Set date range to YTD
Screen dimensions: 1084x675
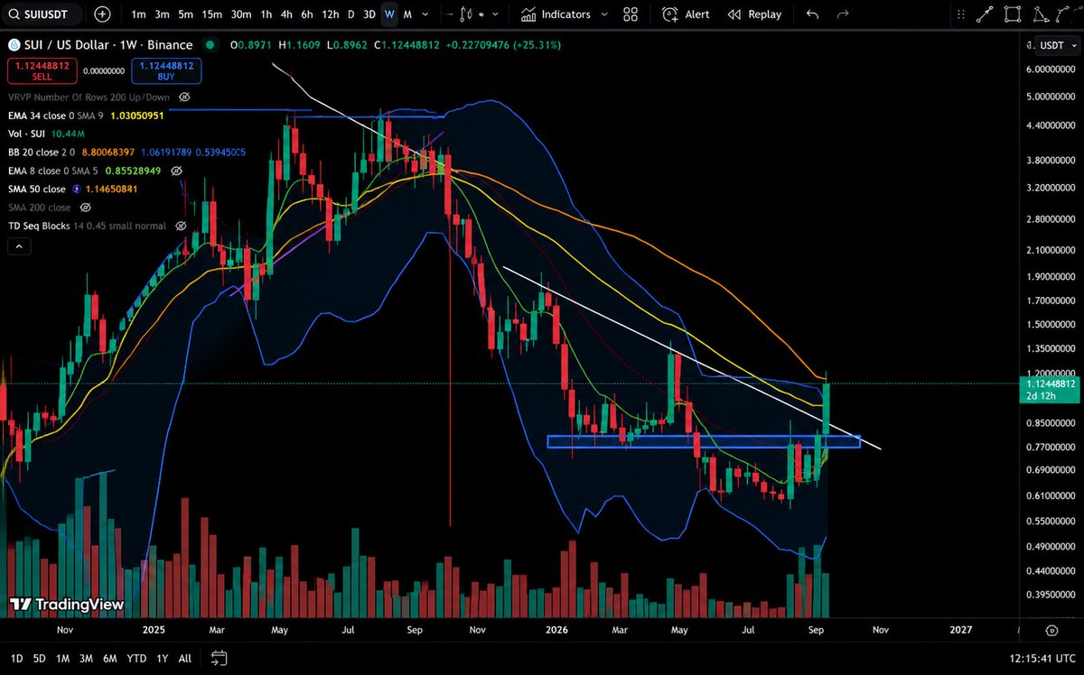point(136,658)
